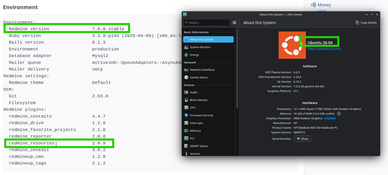Click the CPU chip icon in sidebar
388x175 pixels.
point(186,108)
